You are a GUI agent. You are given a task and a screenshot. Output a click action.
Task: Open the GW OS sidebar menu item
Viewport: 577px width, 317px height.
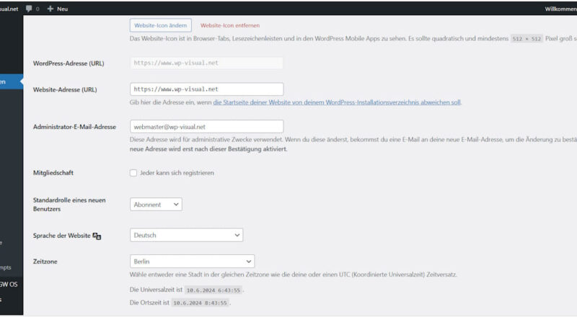[x=9, y=285]
